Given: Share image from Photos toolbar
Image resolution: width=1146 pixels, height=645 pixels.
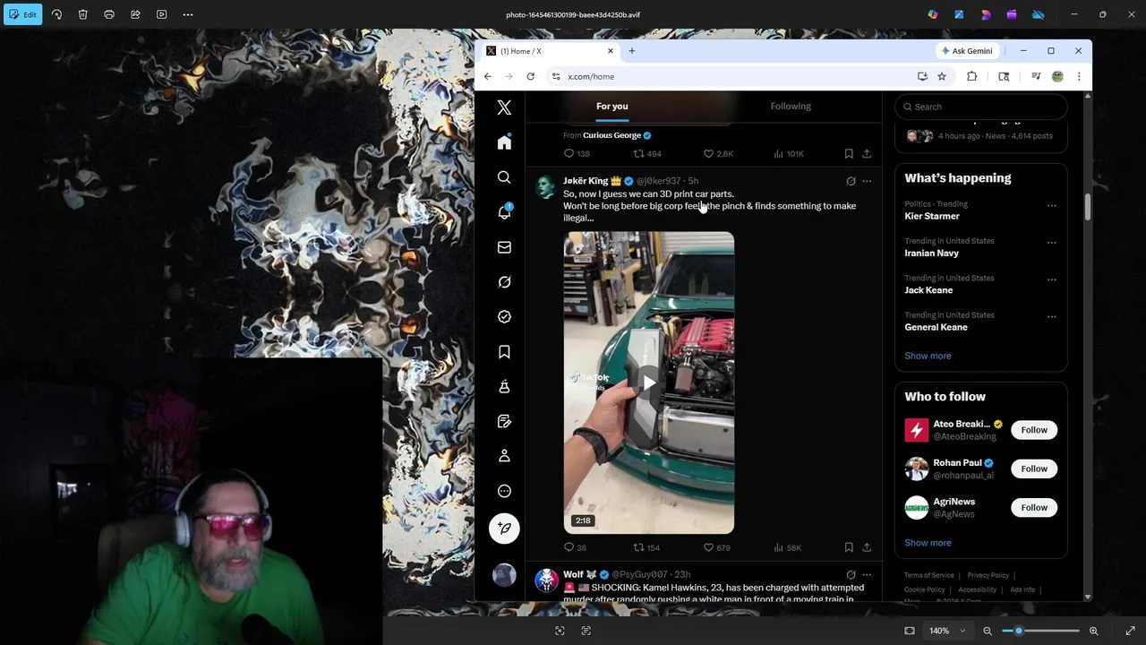Looking at the screenshot, I should (x=135, y=14).
